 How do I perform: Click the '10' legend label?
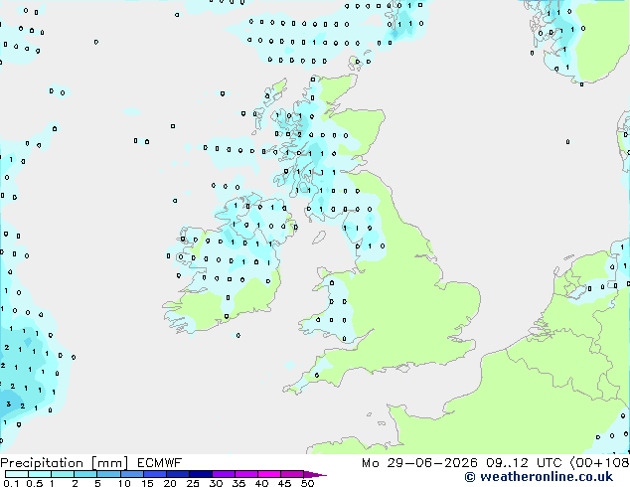point(124,483)
